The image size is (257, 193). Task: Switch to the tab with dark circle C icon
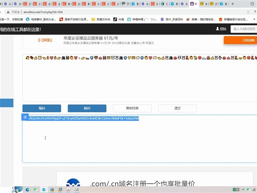pos(165,3)
